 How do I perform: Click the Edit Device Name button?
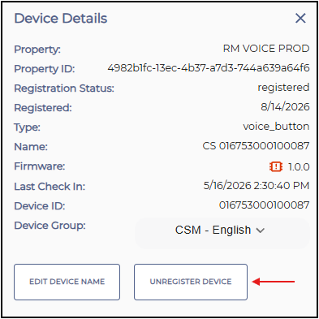coord(67,282)
